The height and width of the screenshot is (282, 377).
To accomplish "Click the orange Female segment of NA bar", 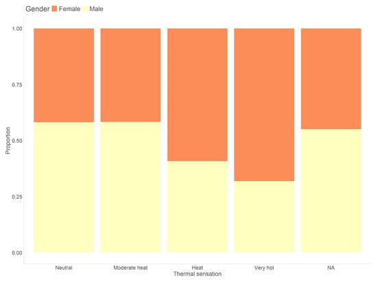I will (331, 79).
